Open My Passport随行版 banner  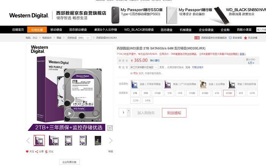[189, 15]
